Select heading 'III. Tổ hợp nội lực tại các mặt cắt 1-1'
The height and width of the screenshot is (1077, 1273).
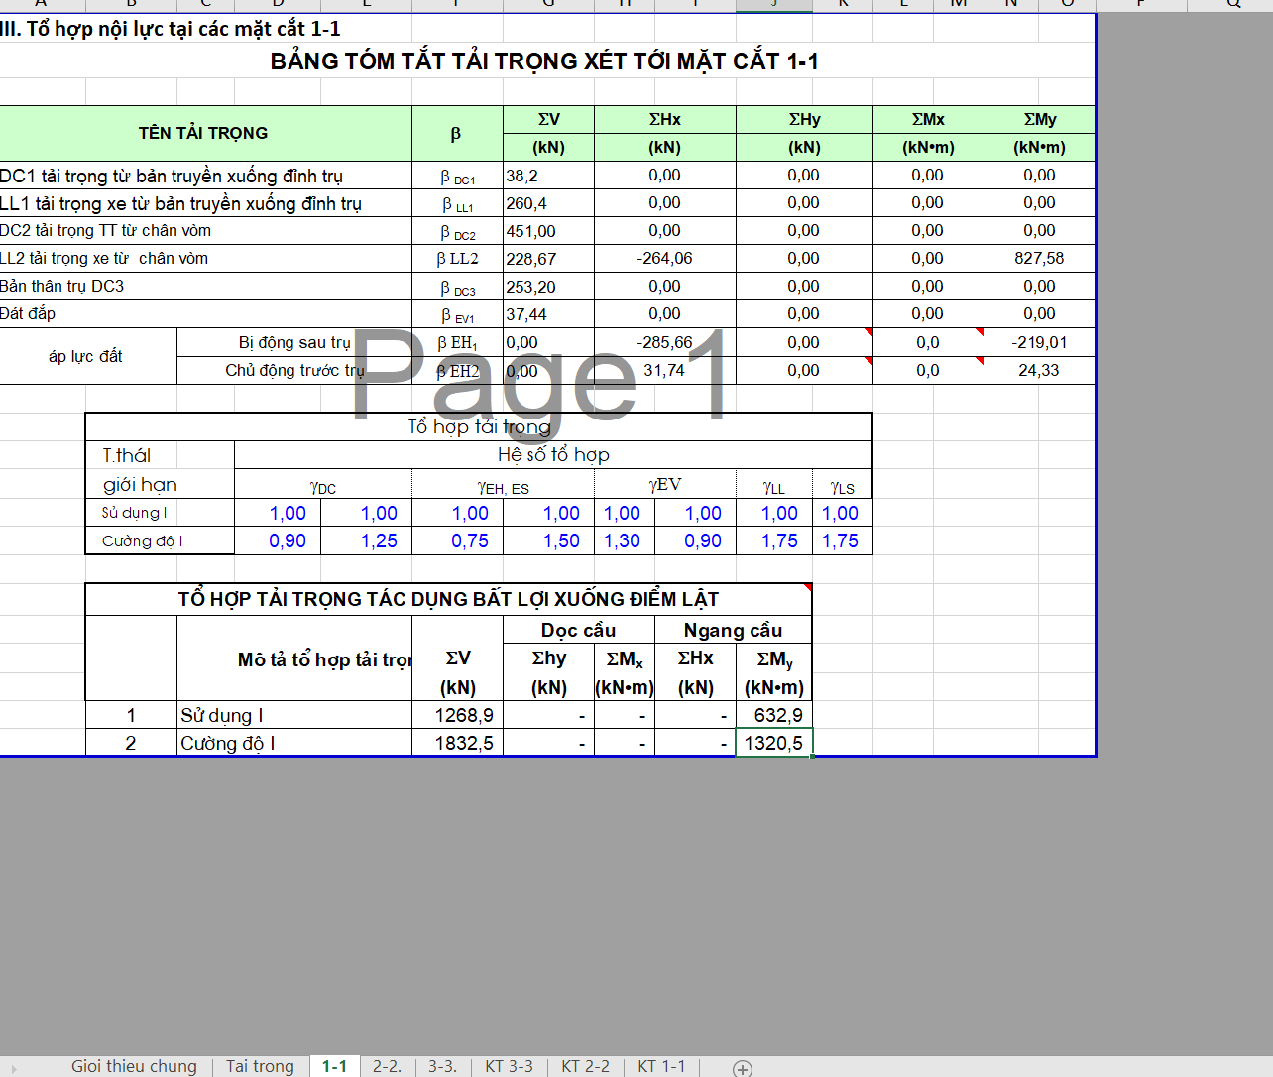click(x=170, y=29)
